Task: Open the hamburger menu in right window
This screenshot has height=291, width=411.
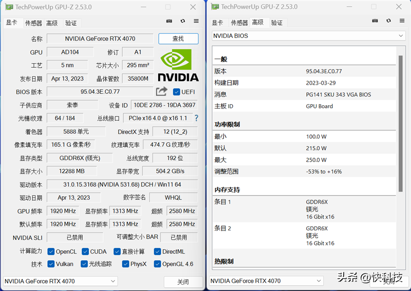Action: point(402,21)
